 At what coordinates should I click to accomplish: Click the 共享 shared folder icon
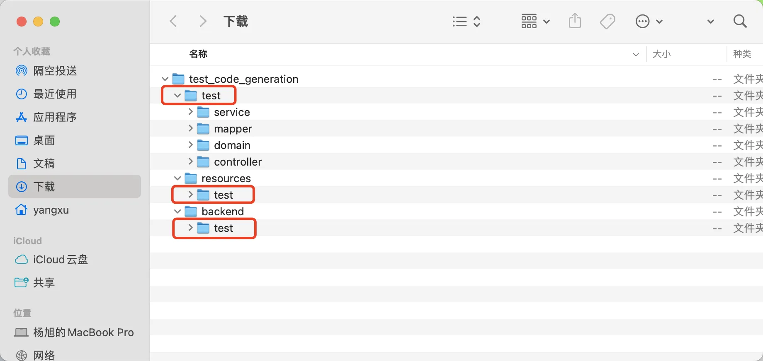[21, 282]
